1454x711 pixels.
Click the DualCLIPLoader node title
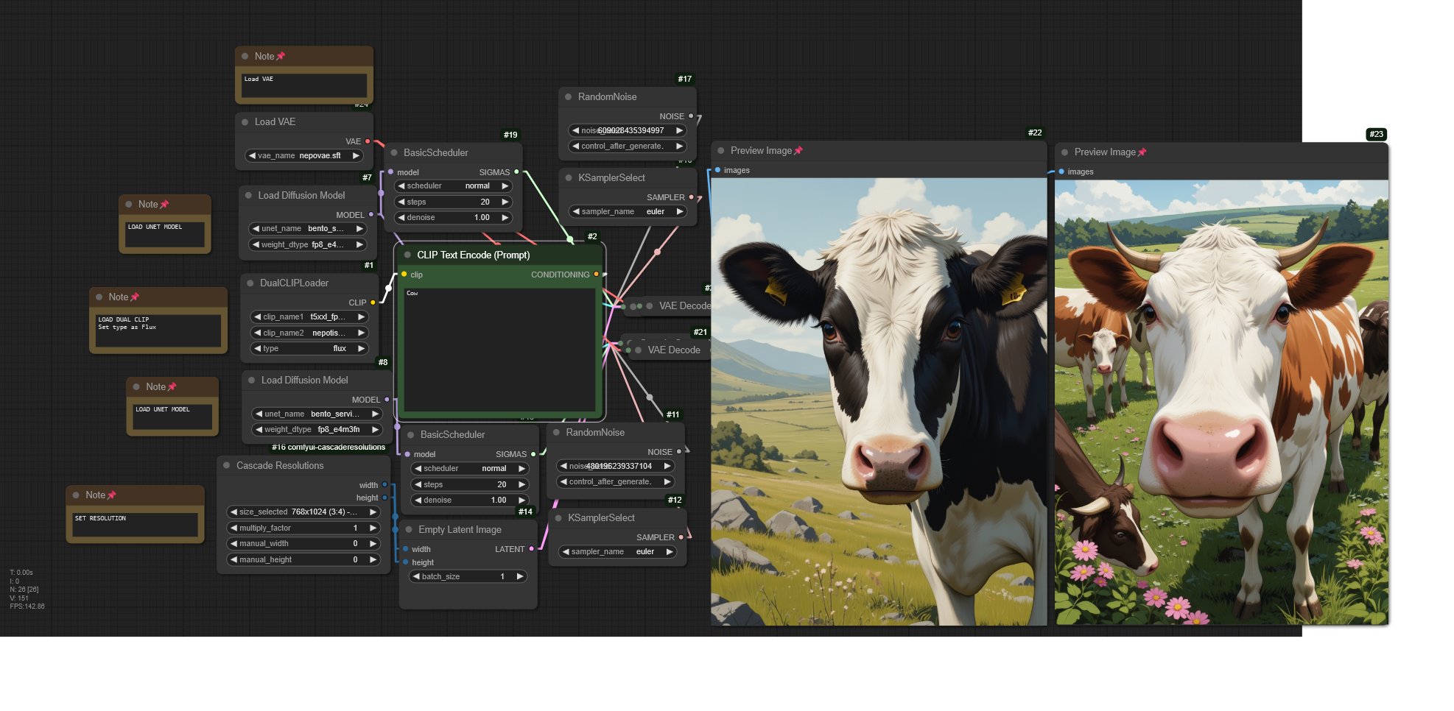pos(294,283)
